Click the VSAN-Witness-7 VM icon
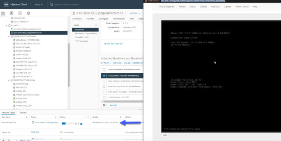Image resolution: width=281 pixels, height=141 pixels. pyautogui.click(x=12, y=22)
